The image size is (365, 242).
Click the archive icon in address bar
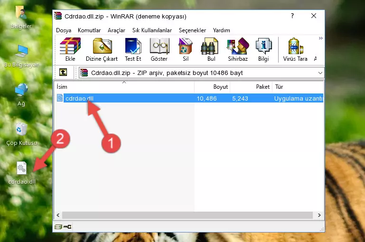84,73
